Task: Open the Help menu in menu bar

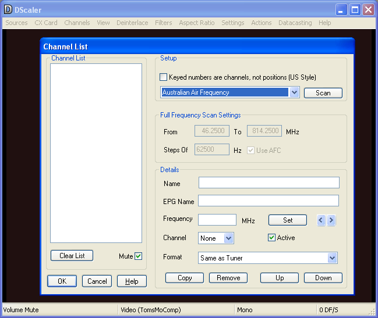Action: click(x=325, y=23)
